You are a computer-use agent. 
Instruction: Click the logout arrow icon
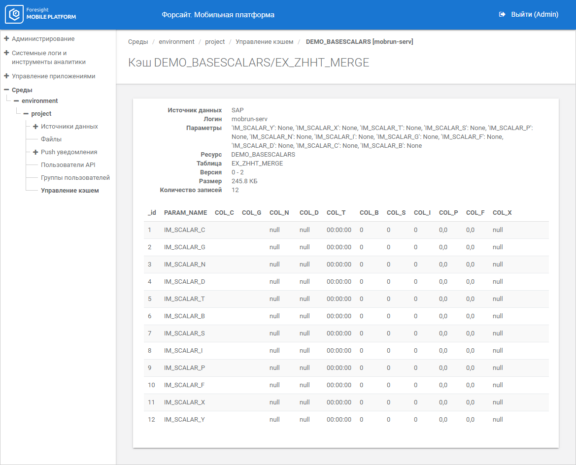pyautogui.click(x=502, y=15)
